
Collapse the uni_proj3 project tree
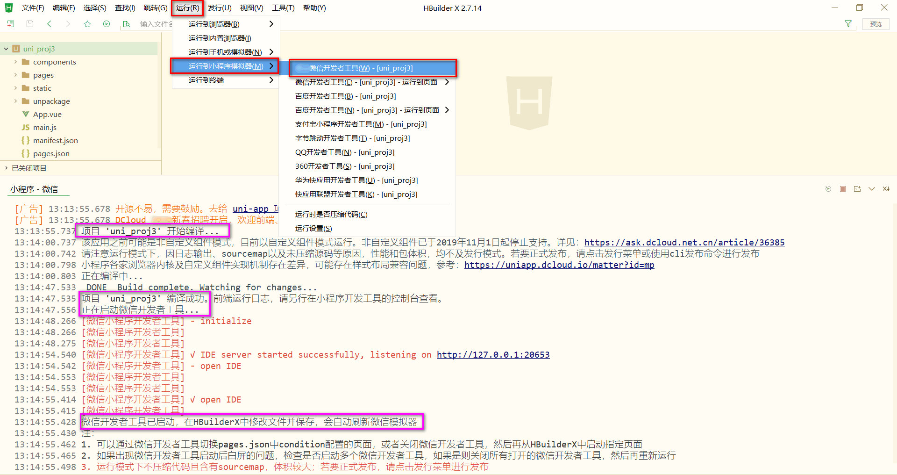point(6,49)
